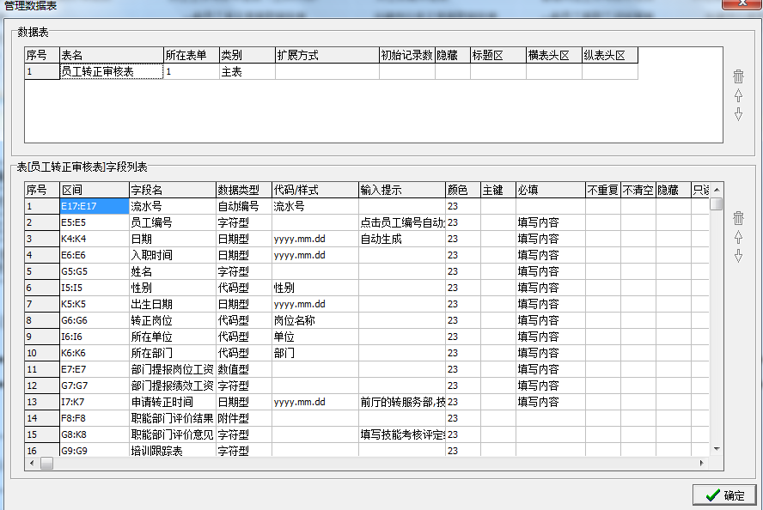Screen dimensions: 763x510
Task: Select the 出生日期 field name
Action: click(x=172, y=304)
